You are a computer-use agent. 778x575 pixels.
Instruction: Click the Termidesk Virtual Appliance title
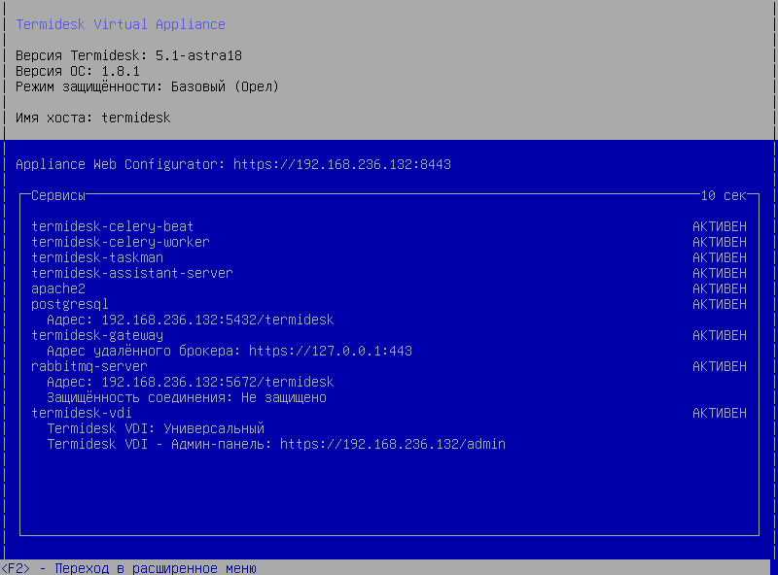tap(121, 24)
